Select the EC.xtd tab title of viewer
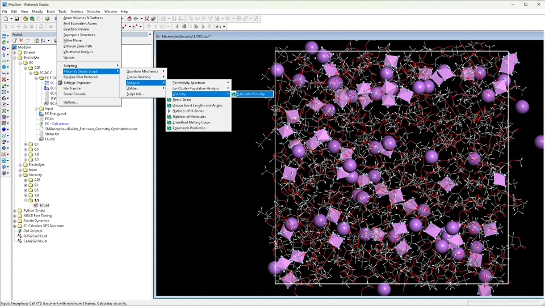545x306 pixels. (186, 36)
